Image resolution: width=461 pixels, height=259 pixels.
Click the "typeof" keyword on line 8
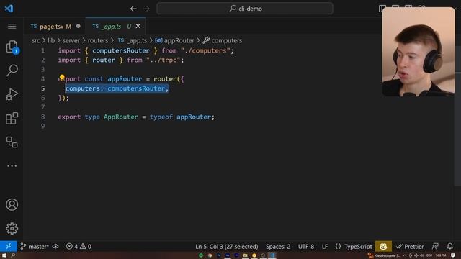161,117
